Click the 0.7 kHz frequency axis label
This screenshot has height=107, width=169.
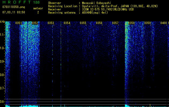[2, 88]
